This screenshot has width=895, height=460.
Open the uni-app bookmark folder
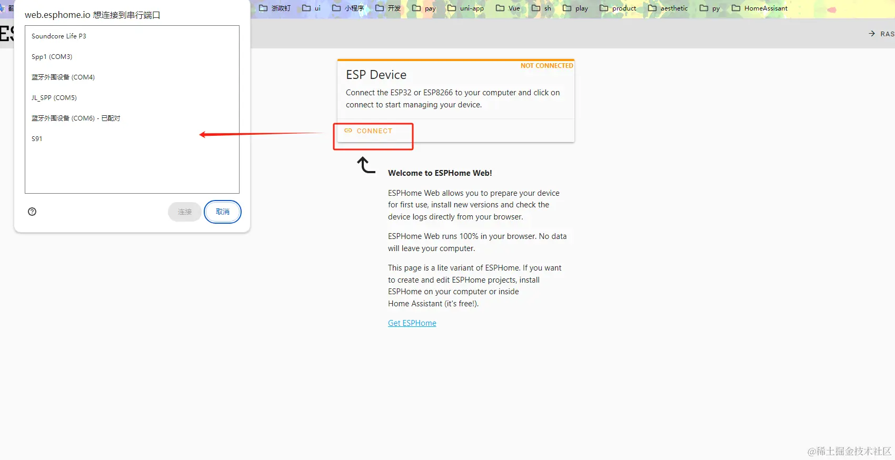click(465, 8)
